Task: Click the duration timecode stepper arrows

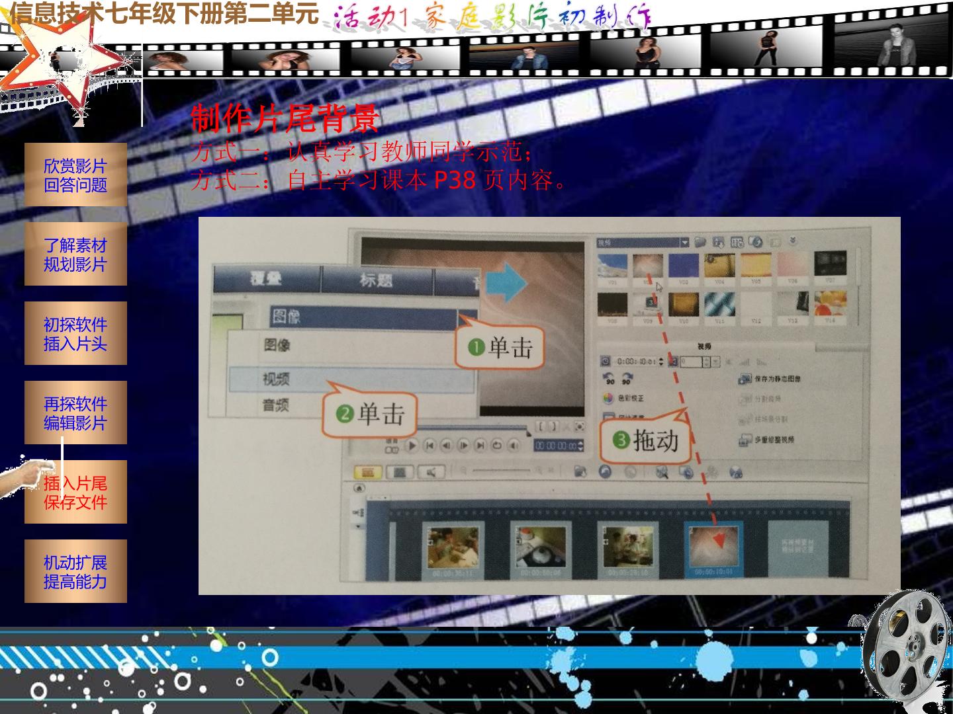Action: point(660,362)
